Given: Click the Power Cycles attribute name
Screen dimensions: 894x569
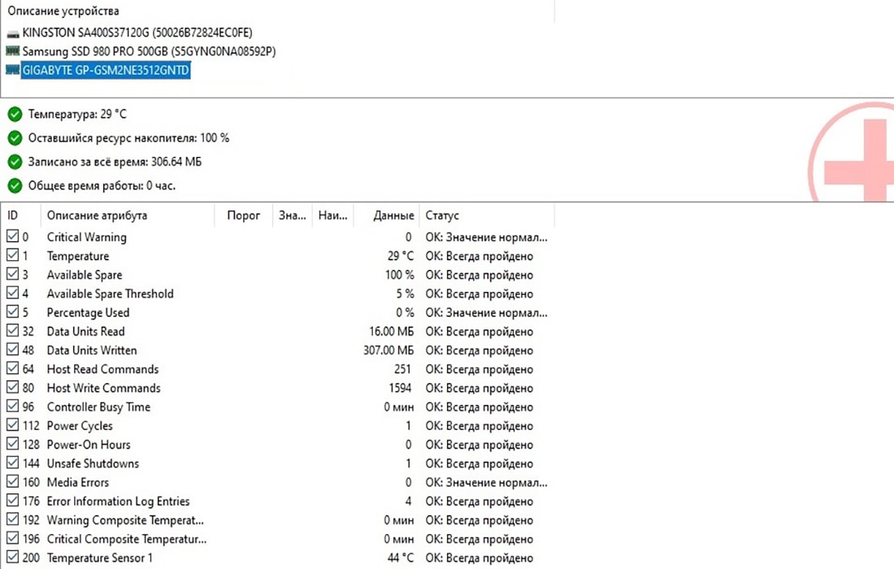Looking at the screenshot, I should point(80,426).
